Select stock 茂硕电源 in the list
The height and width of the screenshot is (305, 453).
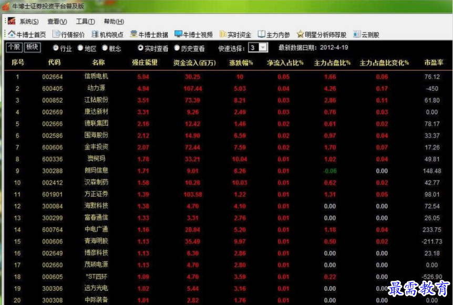(96, 265)
